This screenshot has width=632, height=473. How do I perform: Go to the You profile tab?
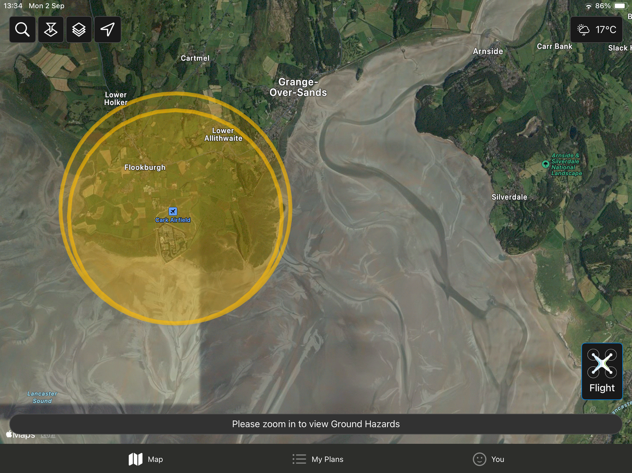click(x=488, y=459)
